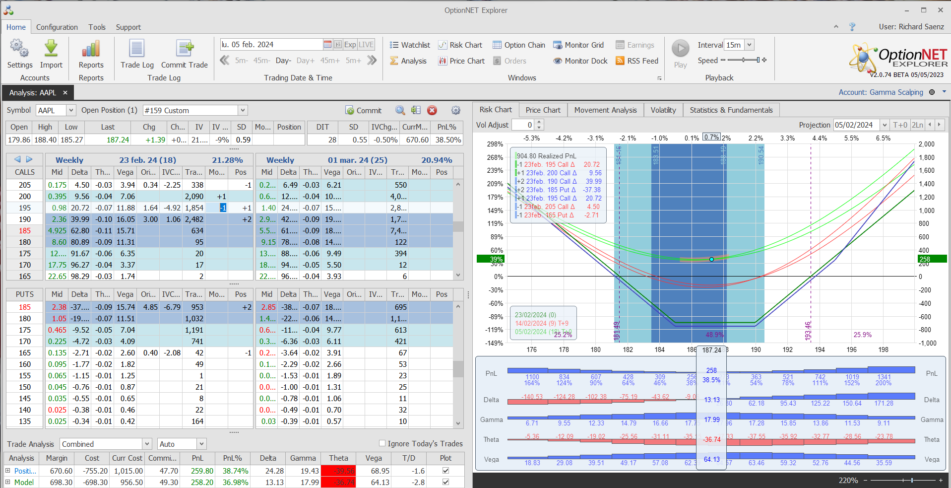The height and width of the screenshot is (488, 951).
Task: Switch to the Configuration ribbon tab
Action: point(57,27)
